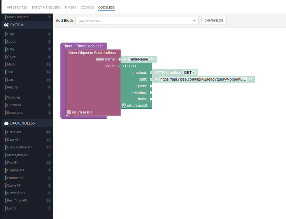The image size is (286, 219).
Task: Uncheck return result on HTTP/s block
Action: pyautogui.click(x=124, y=106)
